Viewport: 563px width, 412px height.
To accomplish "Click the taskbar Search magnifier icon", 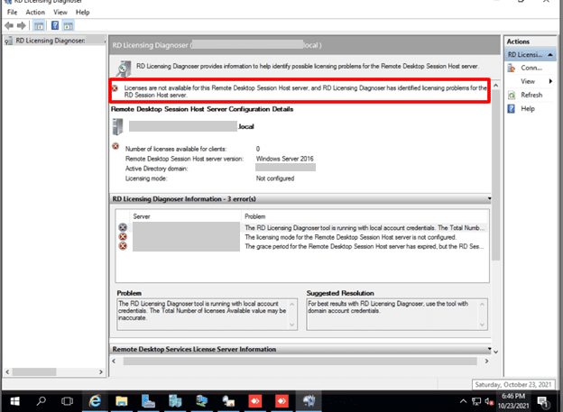I will 41,401.
